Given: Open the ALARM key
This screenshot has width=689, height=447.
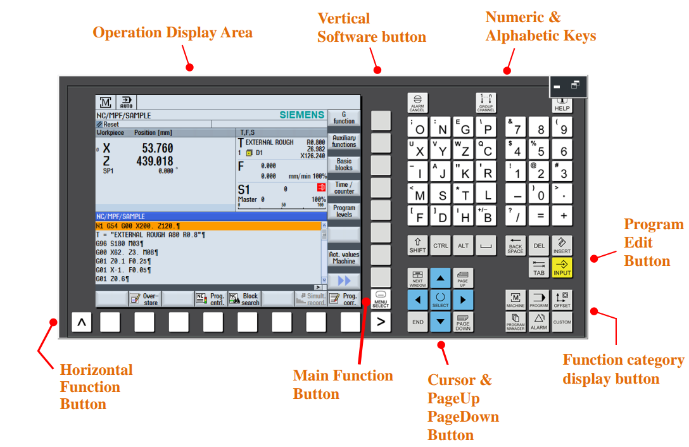Looking at the screenshot, I should pyautogui.click(x=539, y=322).
